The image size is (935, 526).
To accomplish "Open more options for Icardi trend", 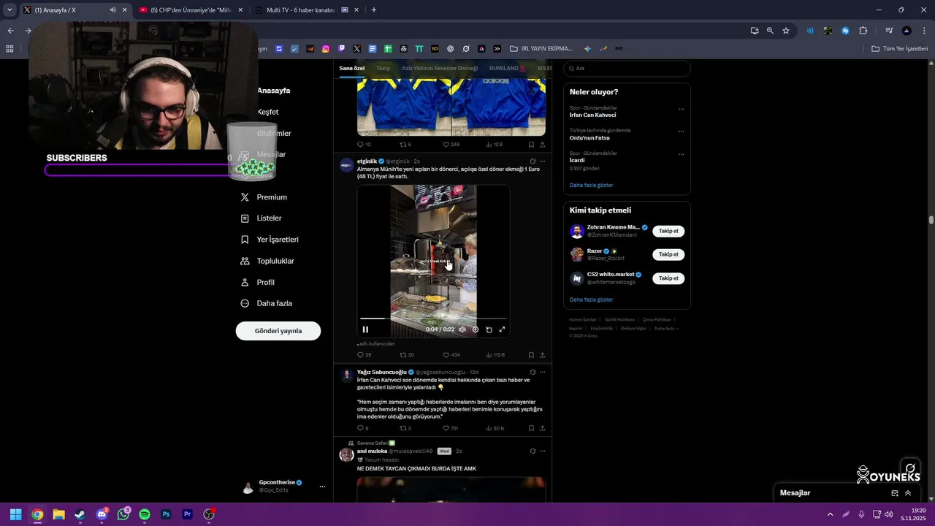I will tap(681, 154).
